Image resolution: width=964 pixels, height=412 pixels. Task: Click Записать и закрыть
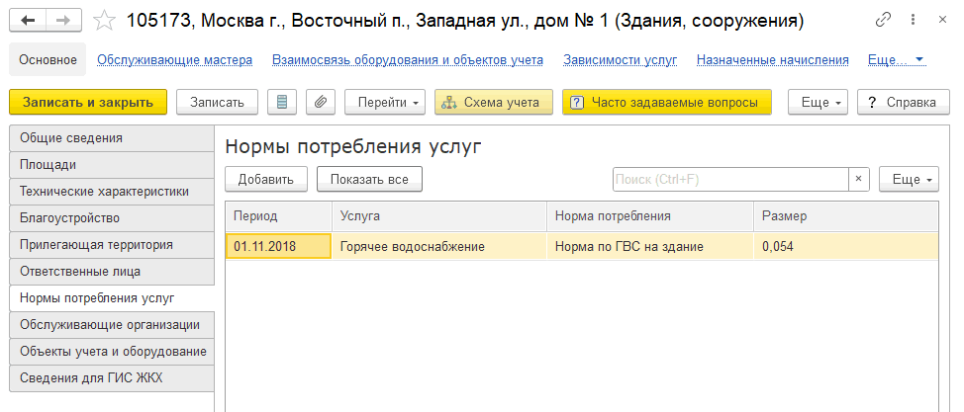click(x=88, y=102)
